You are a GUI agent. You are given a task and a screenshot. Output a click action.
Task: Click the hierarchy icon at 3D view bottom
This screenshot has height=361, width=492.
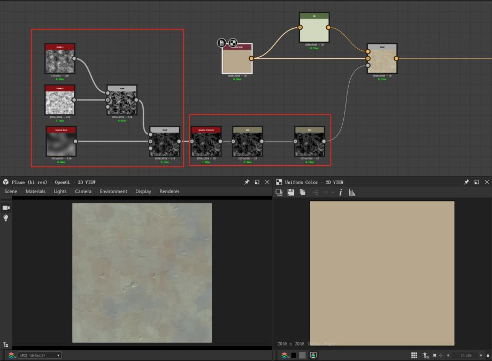(6, 344)
